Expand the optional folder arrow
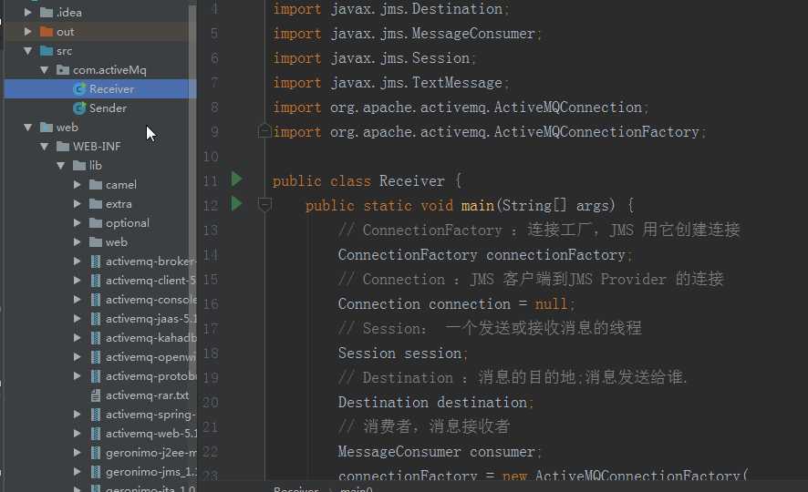 78,223
